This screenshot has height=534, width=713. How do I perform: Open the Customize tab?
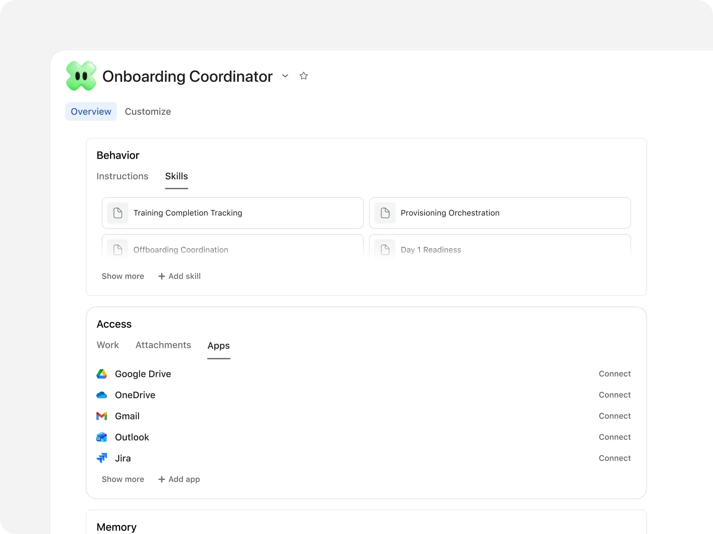[148, 111]
